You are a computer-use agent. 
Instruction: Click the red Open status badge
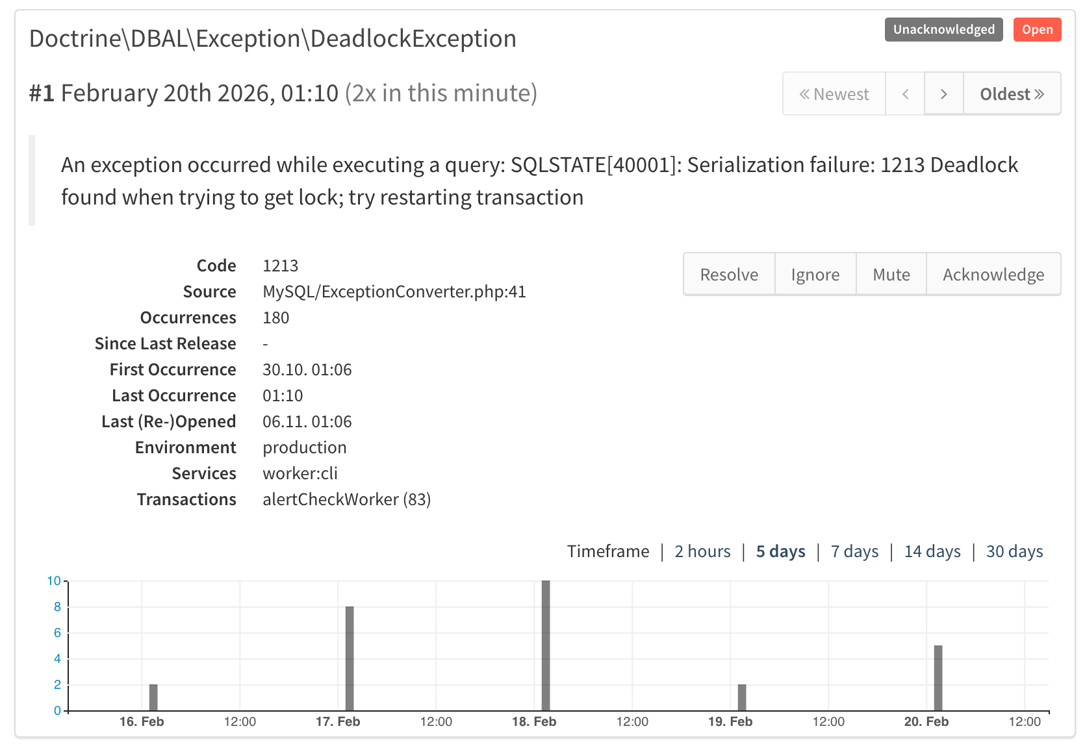coord(1037,29)
